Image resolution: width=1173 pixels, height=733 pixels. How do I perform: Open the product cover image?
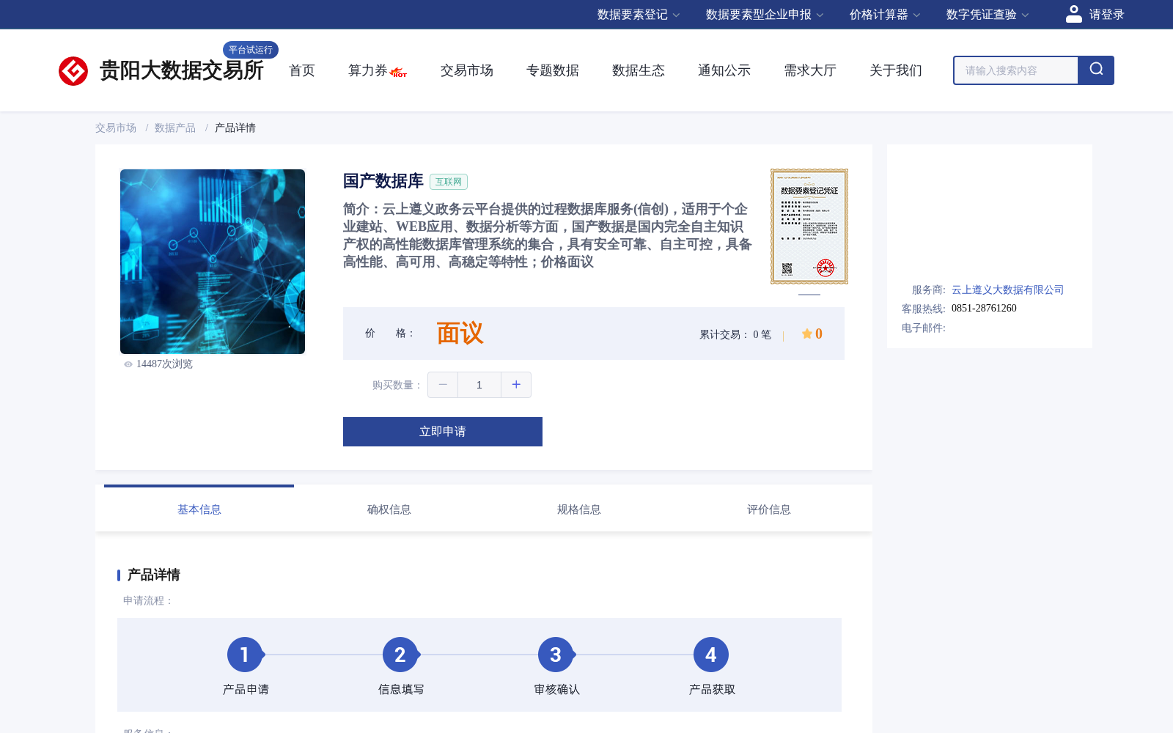pos(213,262)
